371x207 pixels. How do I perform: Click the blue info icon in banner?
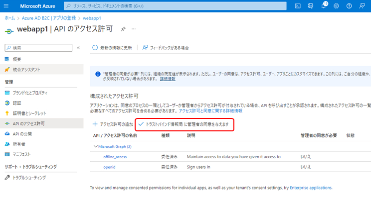click(98, 74)
